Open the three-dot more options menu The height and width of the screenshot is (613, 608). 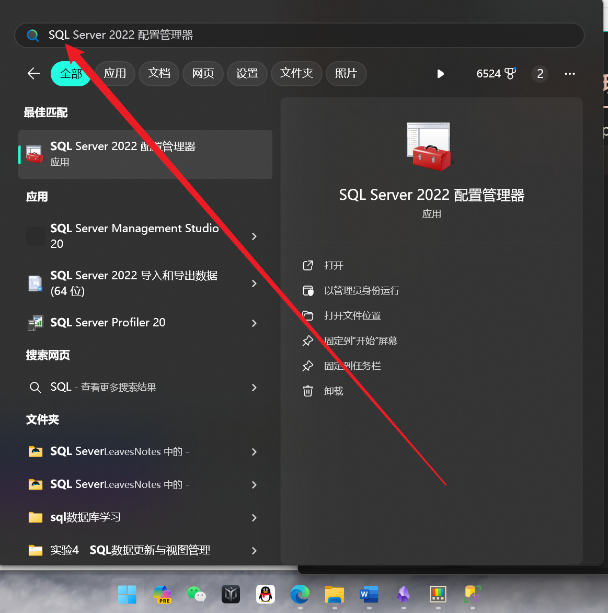(x=570, y=74)
